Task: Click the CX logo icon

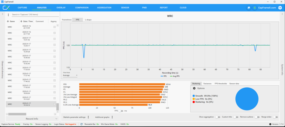Action: 6,8
